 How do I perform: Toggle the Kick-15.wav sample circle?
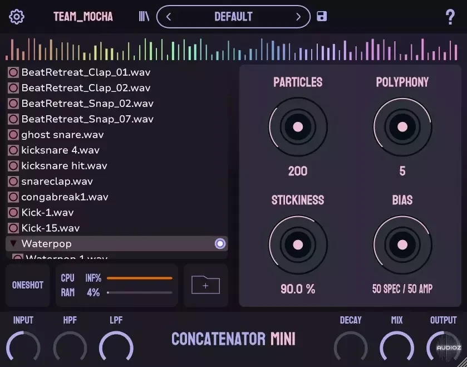click(x=13, y=228)
